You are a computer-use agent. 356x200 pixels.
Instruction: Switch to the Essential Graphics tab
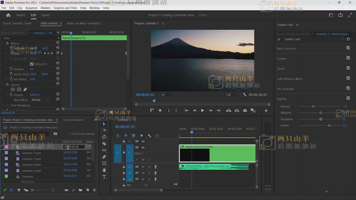73,120
